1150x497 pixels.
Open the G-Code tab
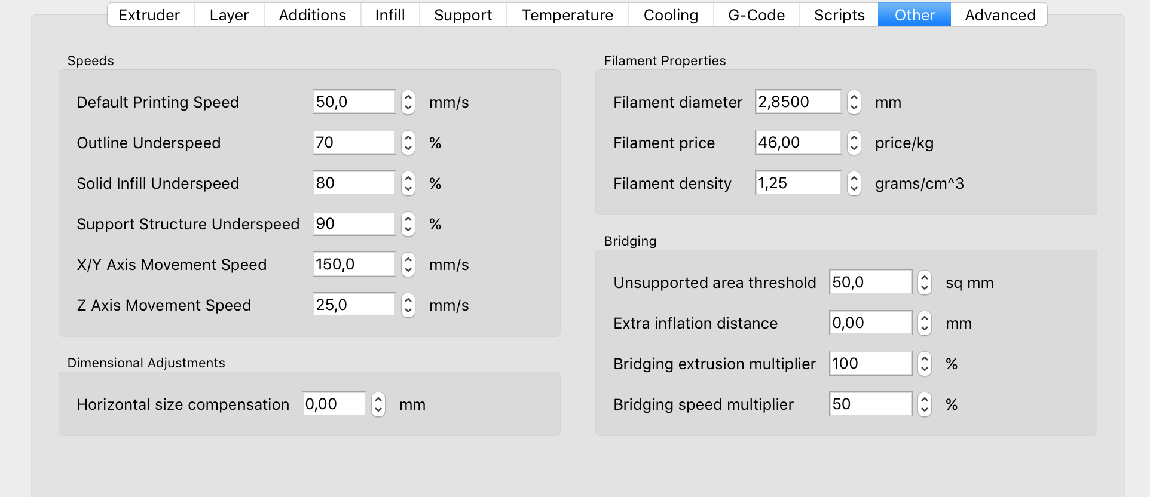click(756, 15)
